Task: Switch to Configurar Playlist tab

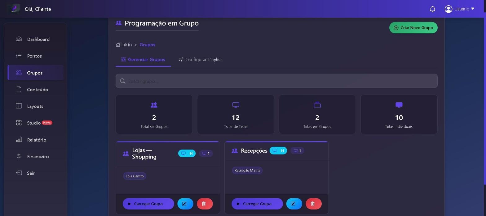Action: 200,59
